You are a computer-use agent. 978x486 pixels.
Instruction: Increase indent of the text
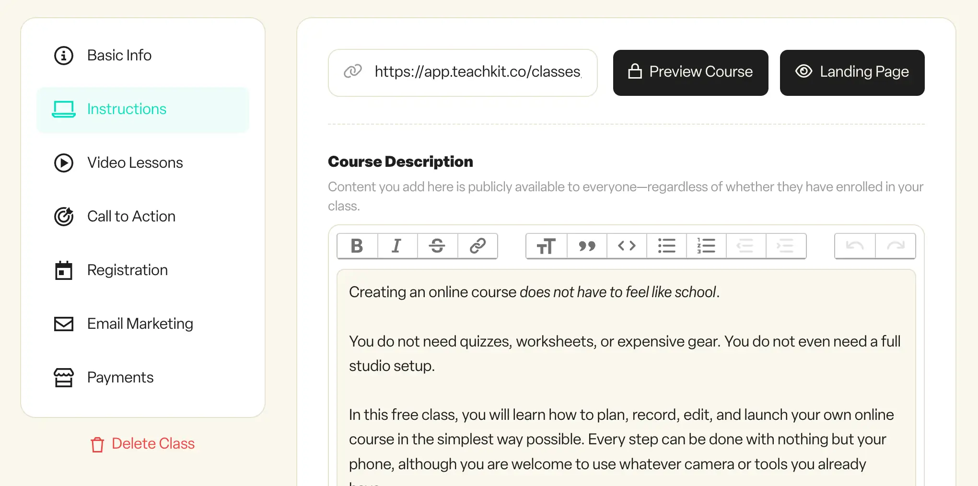click(x=785, y=246)
